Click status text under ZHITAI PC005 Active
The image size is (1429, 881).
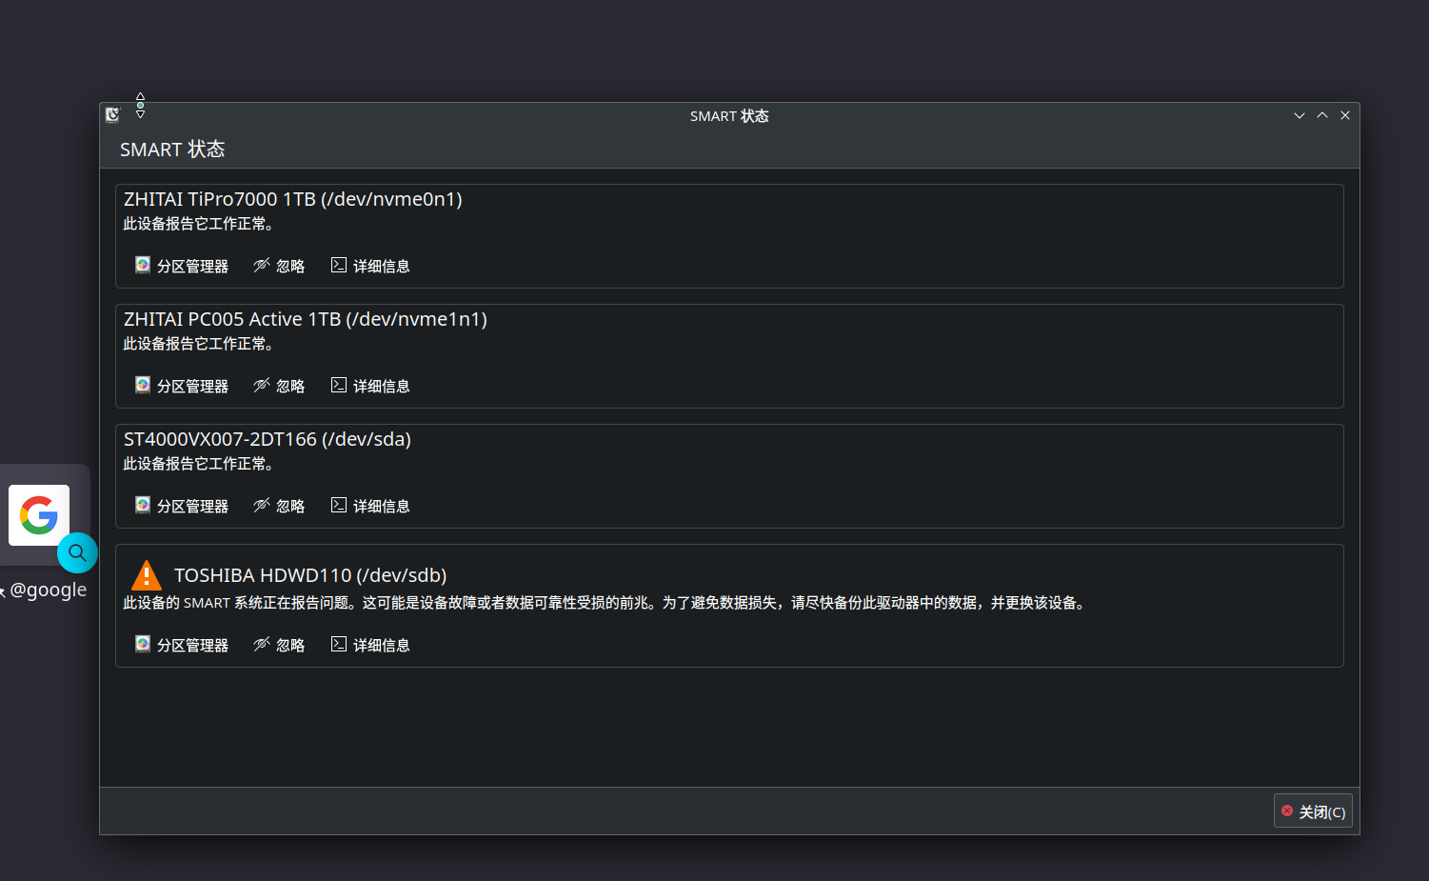coord(199,344)
